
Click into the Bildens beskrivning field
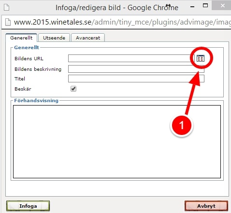(x=136, y=69)
